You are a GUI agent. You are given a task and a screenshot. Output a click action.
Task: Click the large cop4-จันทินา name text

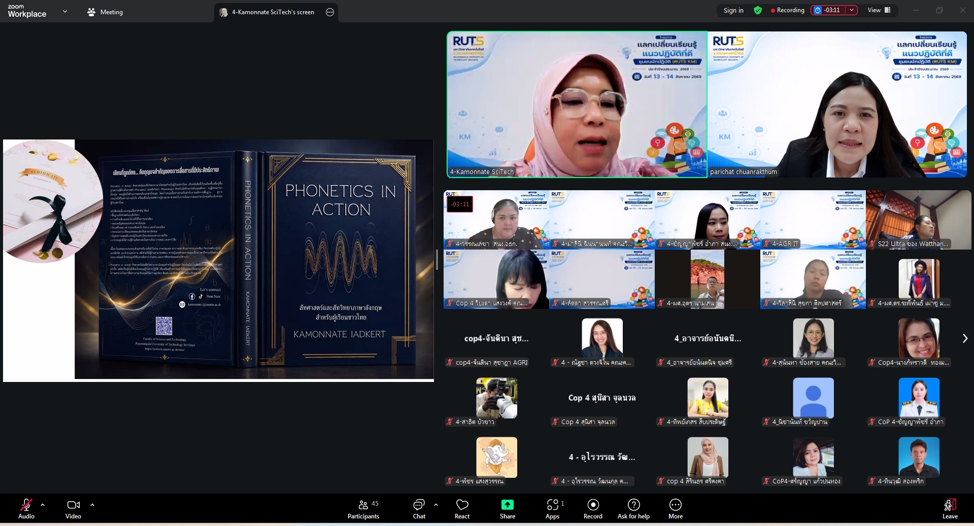click(x=496, y=338)
